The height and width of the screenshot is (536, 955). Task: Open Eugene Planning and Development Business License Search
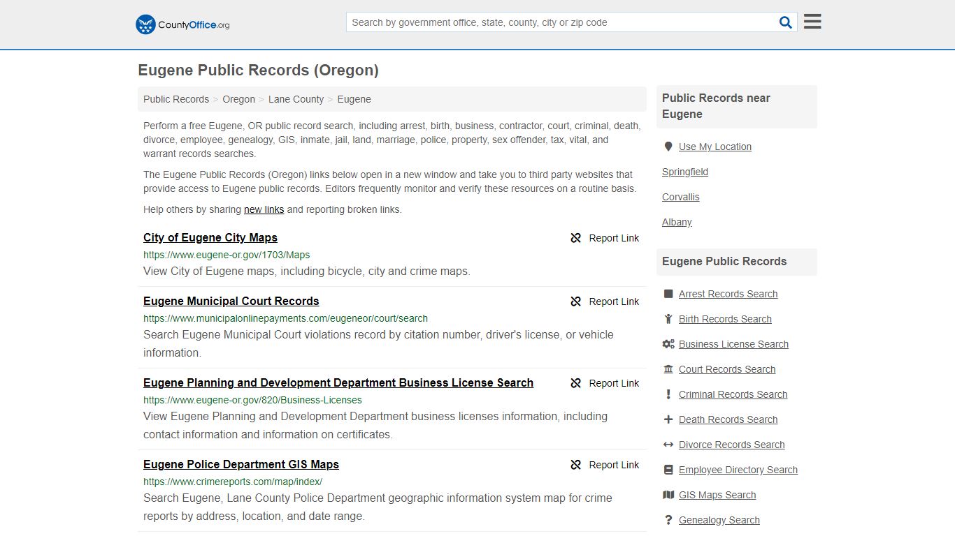point(338,382)
